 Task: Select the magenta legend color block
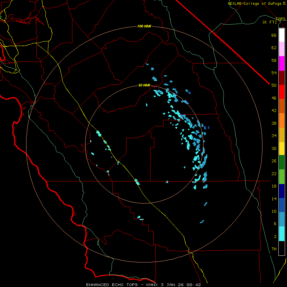[282, 63]
